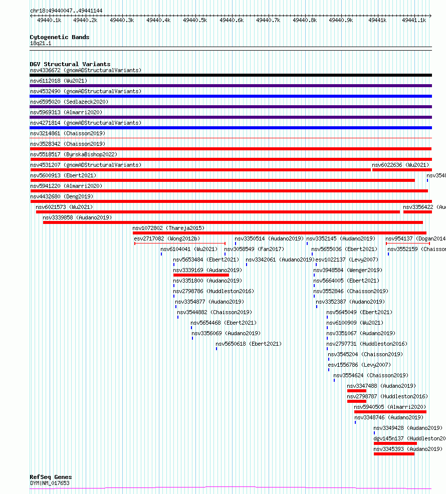Image resolution: width=446 pixels, height=494 pixels.
Task: Select nsv1072802 (Thareja2015) label
Action: (168, 228)
